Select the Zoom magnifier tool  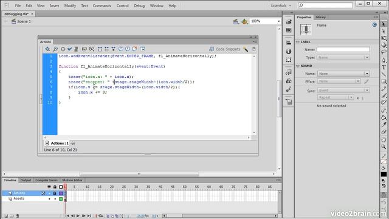(384, 147)
